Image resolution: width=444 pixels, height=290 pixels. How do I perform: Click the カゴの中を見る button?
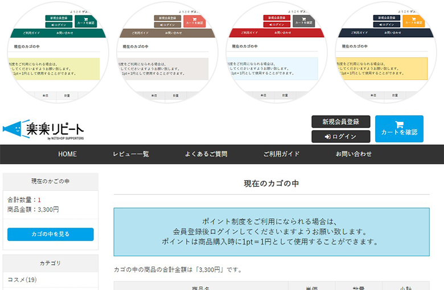click(x=51, y=234)
